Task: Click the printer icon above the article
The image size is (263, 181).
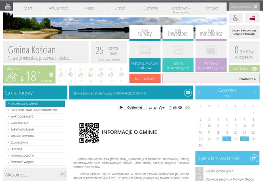Action: click(x=175, y=108)
